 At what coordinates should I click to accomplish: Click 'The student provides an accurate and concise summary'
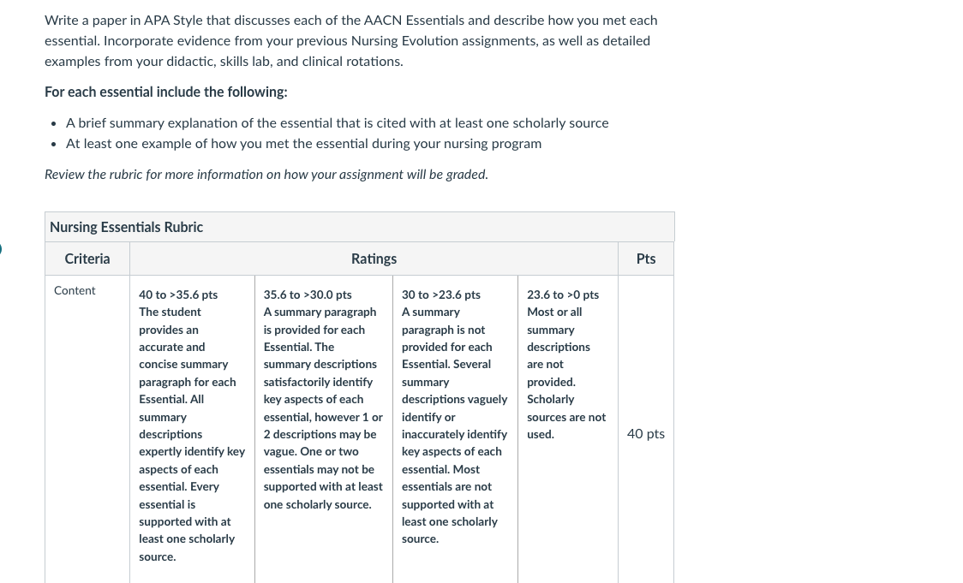(183, 338)
